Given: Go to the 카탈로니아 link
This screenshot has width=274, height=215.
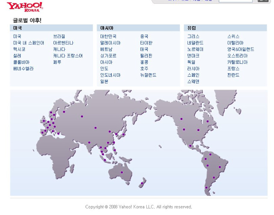Looking at the screenshot, I should click(x=237, y=62).
